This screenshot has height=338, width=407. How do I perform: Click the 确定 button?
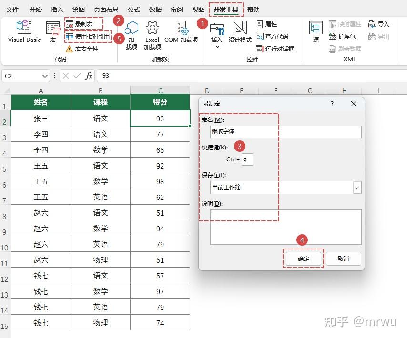pos(303,258)
